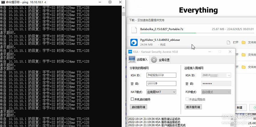Click the log line KSA 服务端认证成功

click(x=154, y=119)
